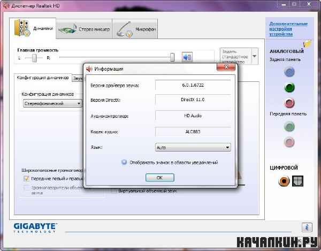
Task: Minimize the Realtek HD manager window
Action: point(284,4)
